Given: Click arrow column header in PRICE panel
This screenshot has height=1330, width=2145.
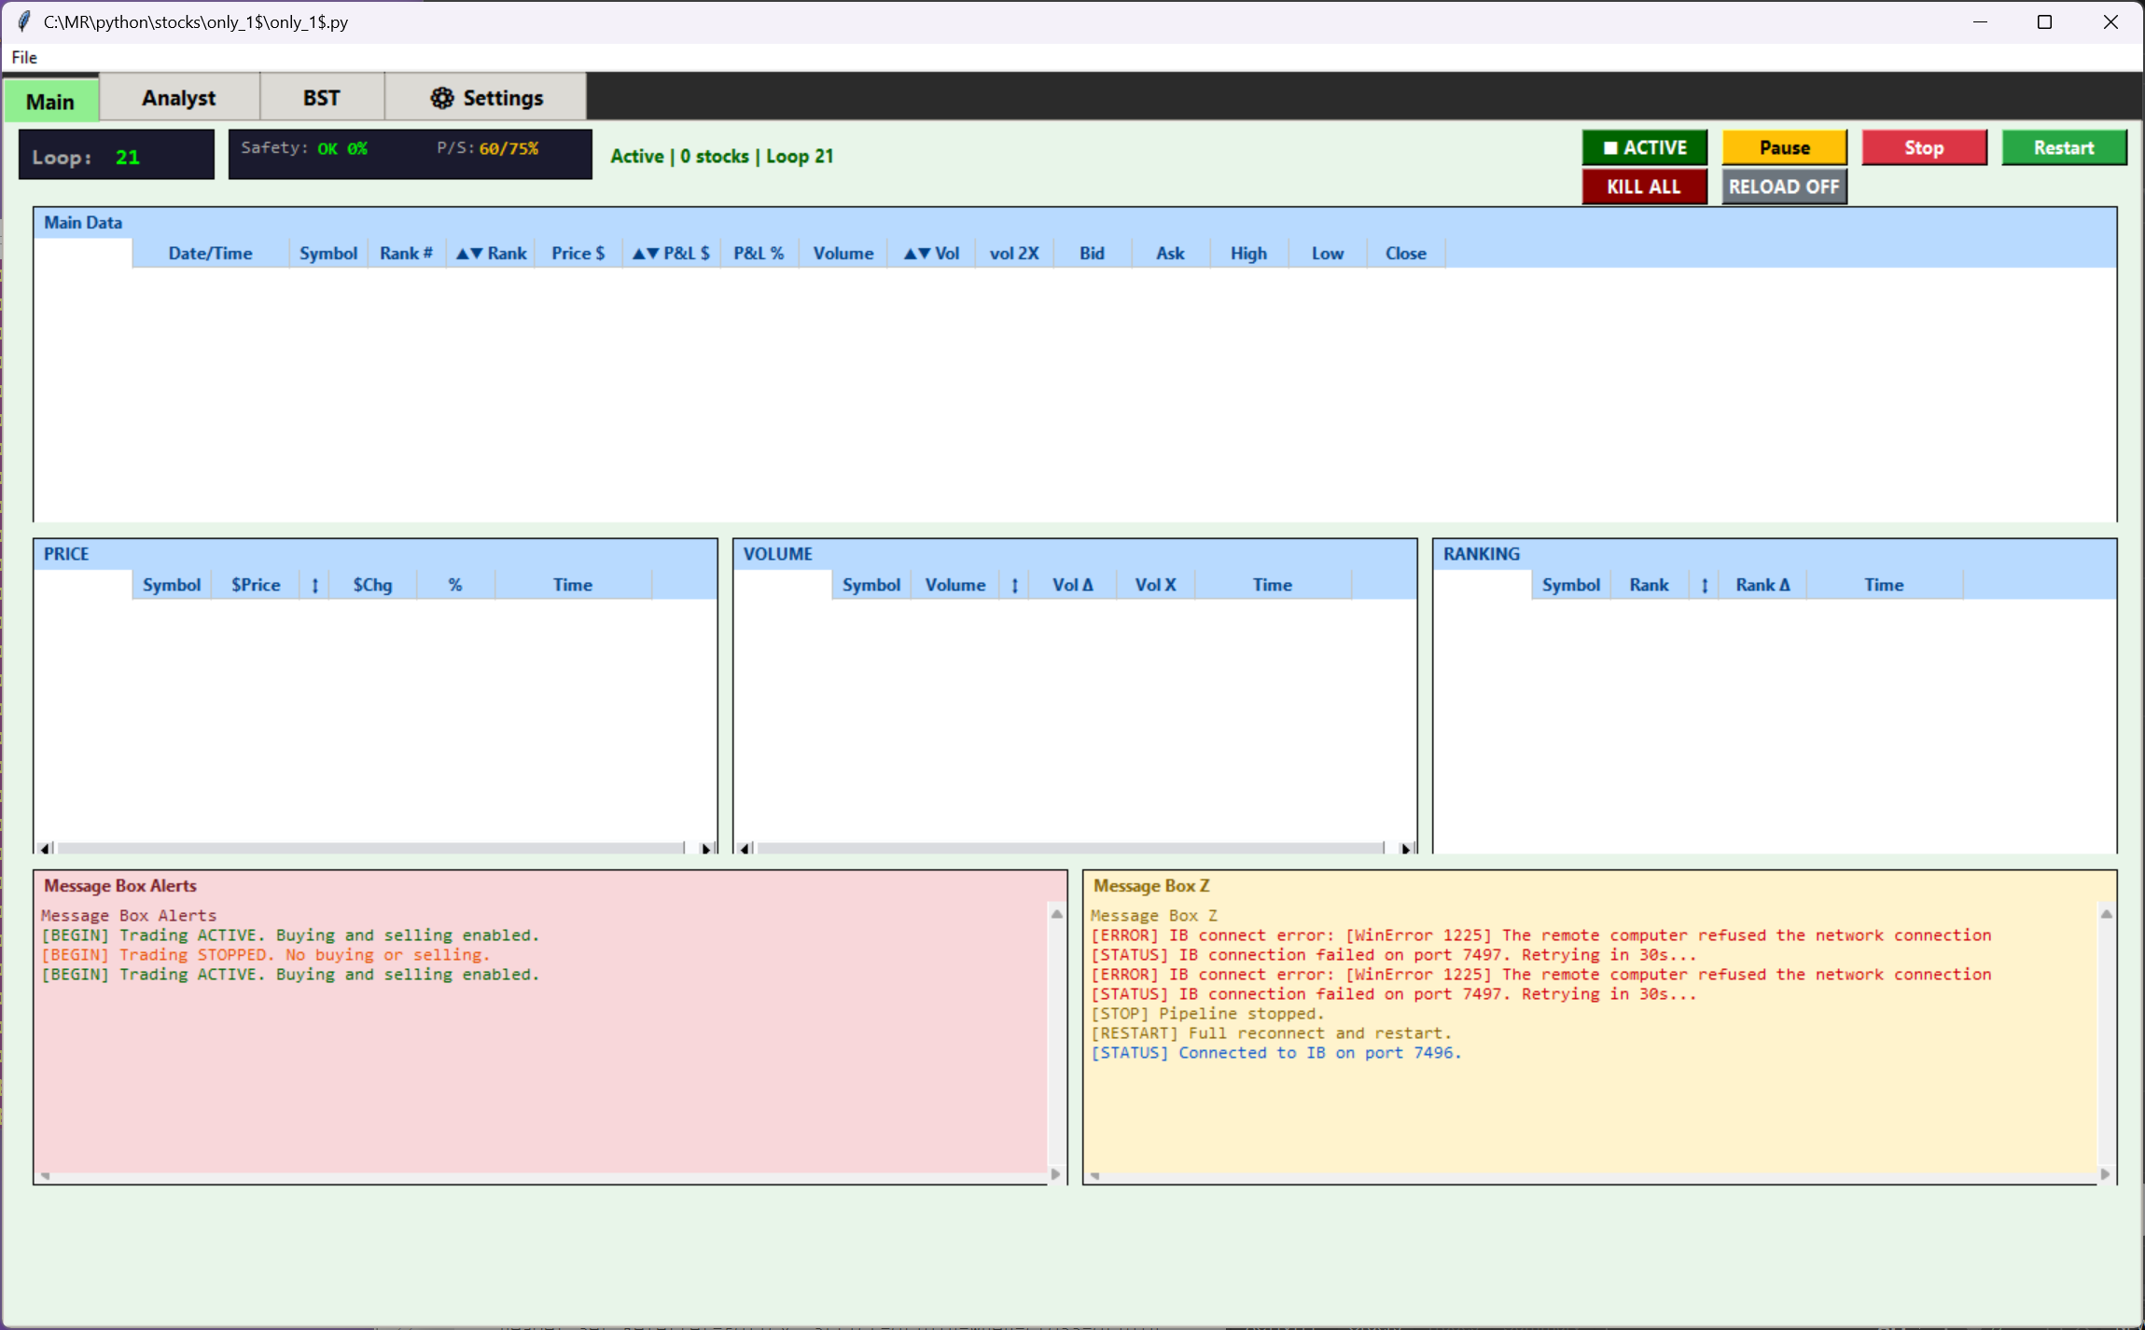Looking at the screenshot, I should click(315, 585).
